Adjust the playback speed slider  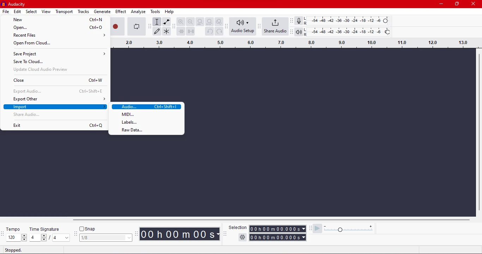click(x=340, y=230)
